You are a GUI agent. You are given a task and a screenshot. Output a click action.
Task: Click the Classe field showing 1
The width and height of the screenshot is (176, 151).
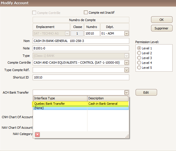pos(77,33)
